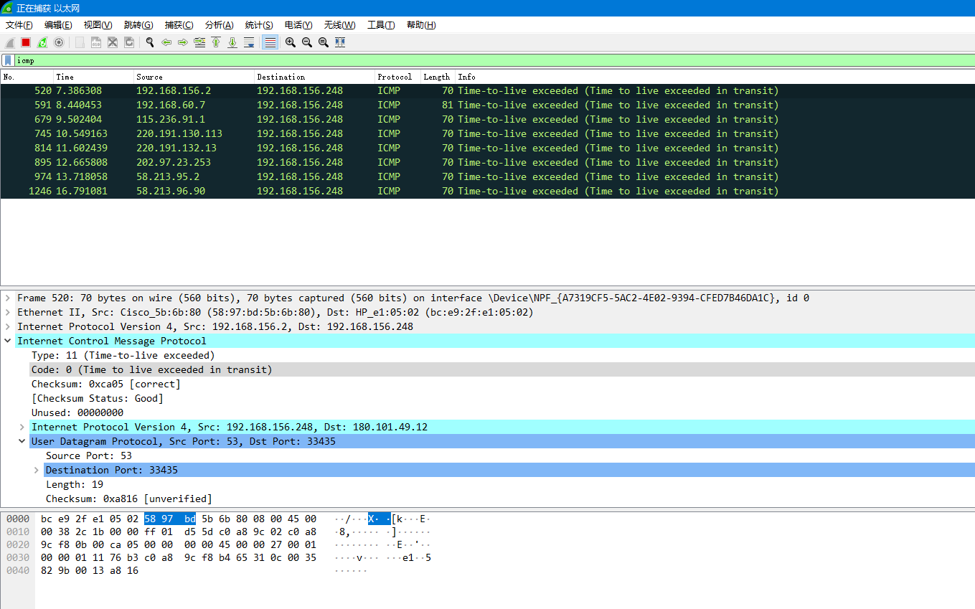Sort packets by the Source column header

tap(194, 77)
